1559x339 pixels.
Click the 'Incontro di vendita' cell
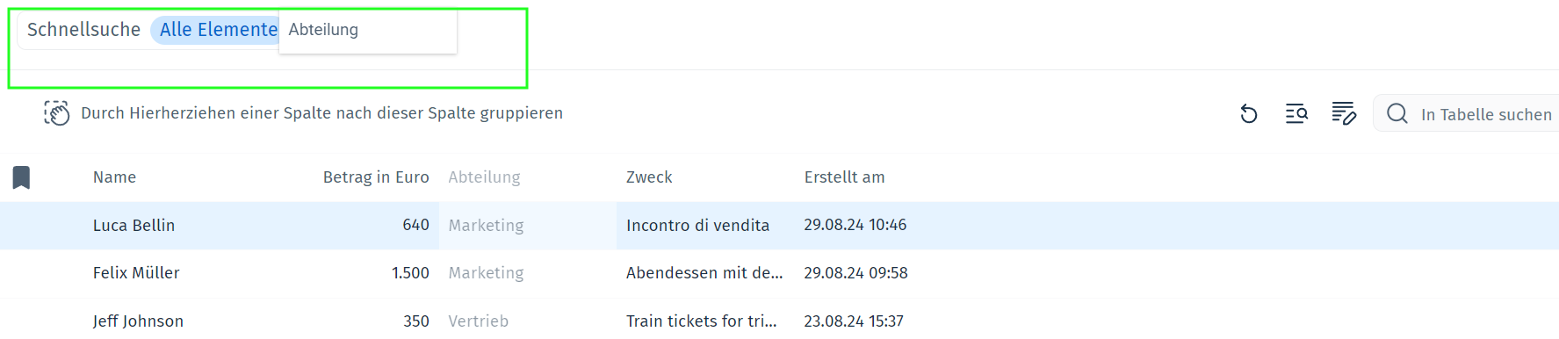[x=697, y=226]
